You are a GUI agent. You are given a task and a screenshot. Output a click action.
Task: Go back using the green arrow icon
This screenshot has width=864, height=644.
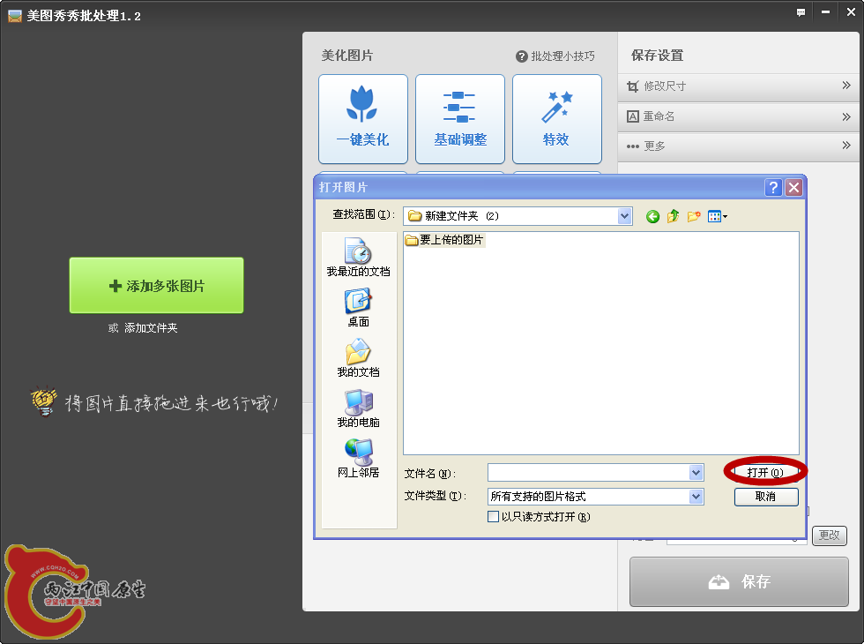point(653,216)
